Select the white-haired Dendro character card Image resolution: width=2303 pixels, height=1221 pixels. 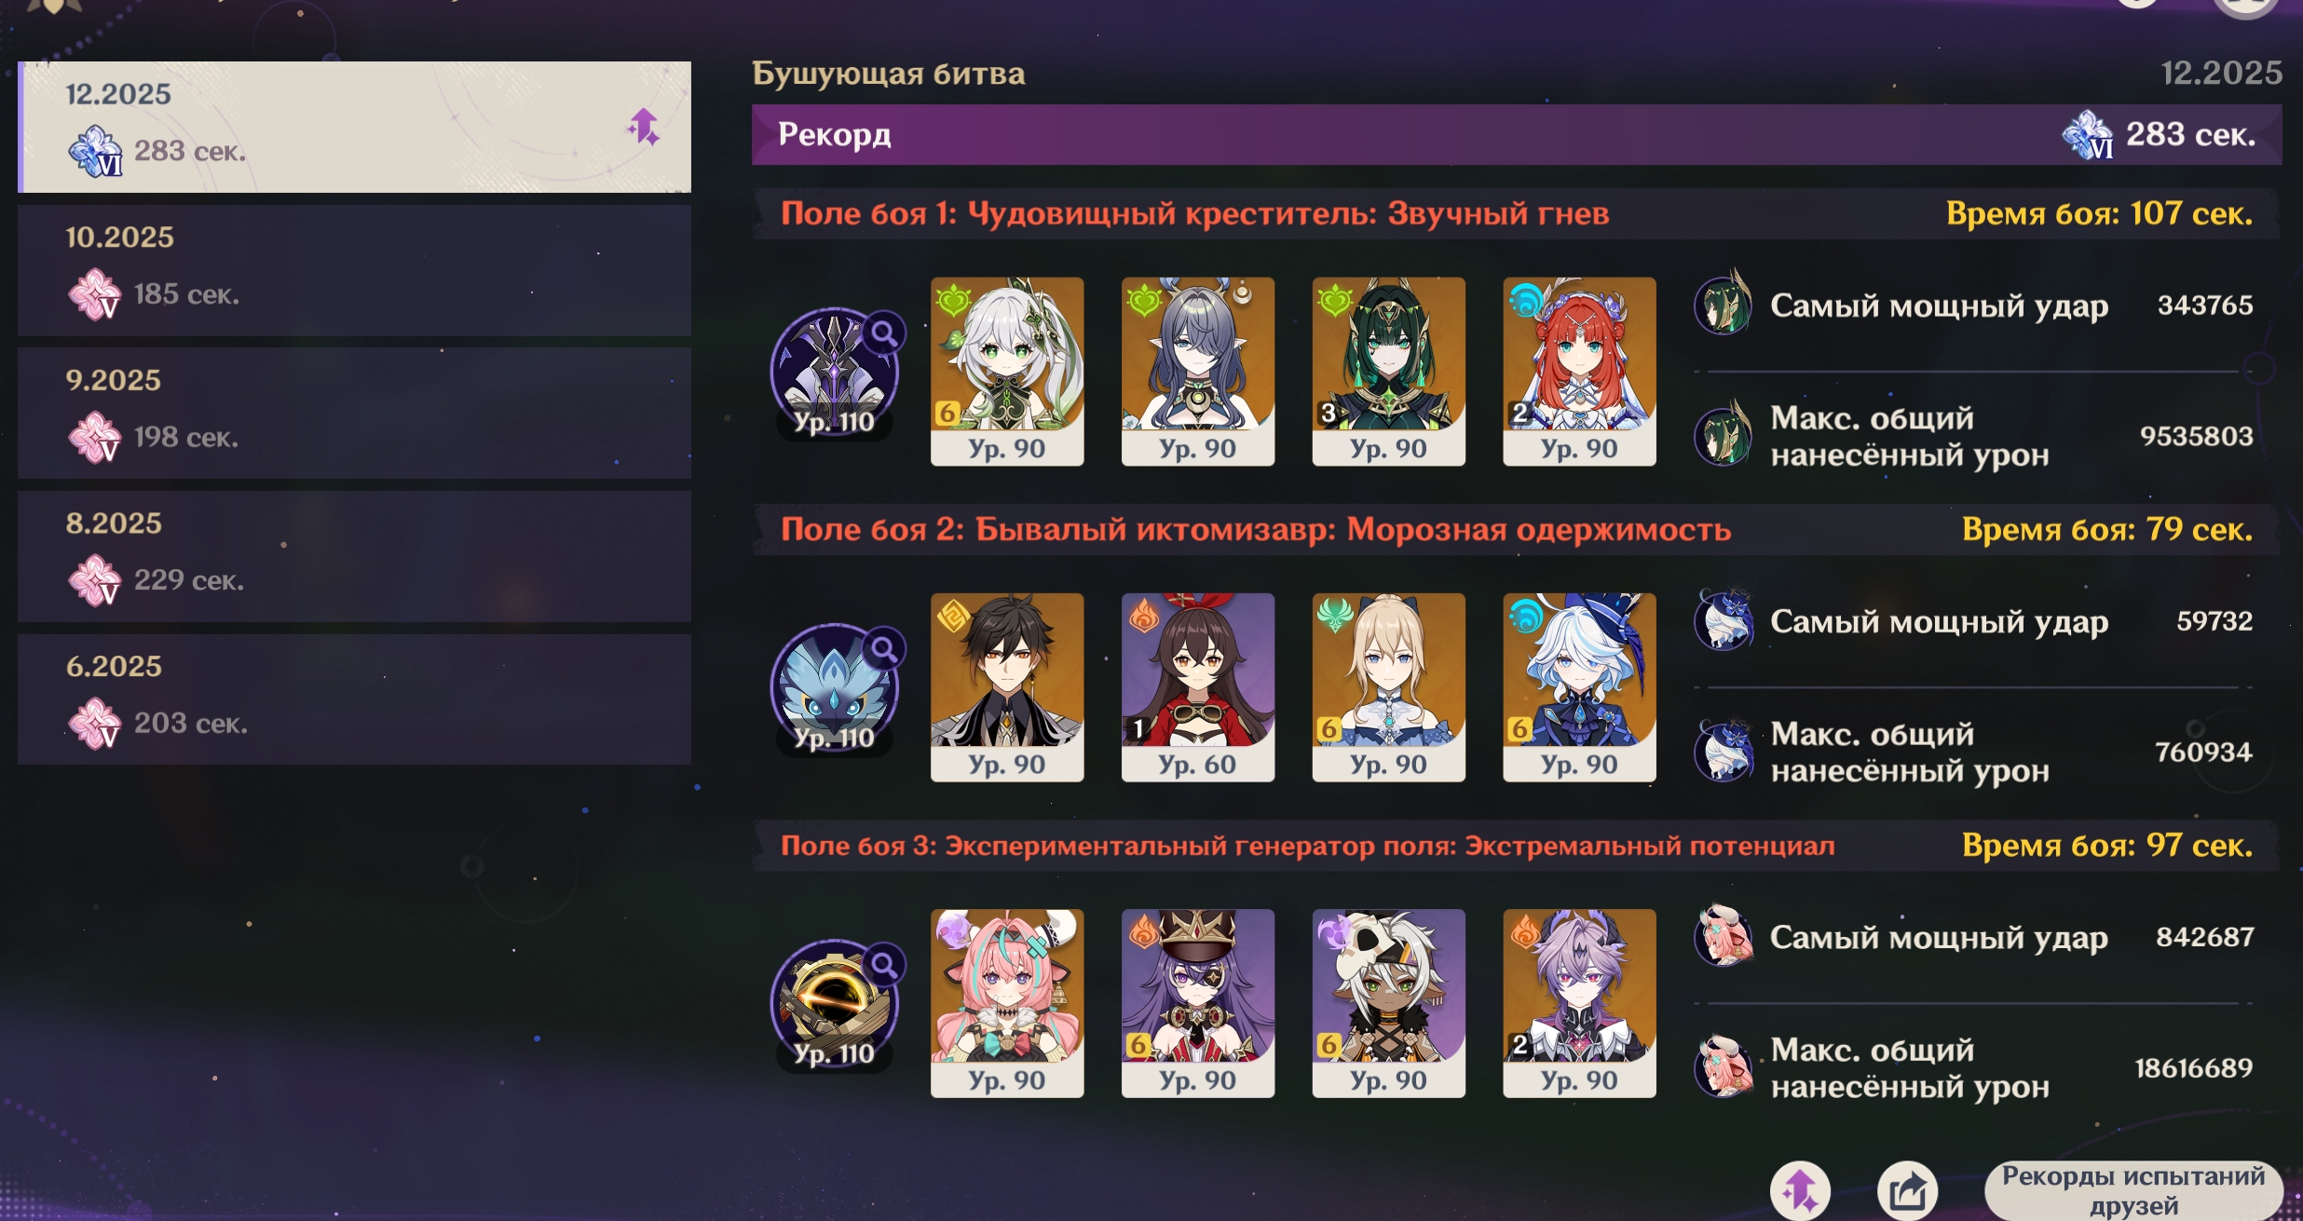click(x=1007, y=371)
